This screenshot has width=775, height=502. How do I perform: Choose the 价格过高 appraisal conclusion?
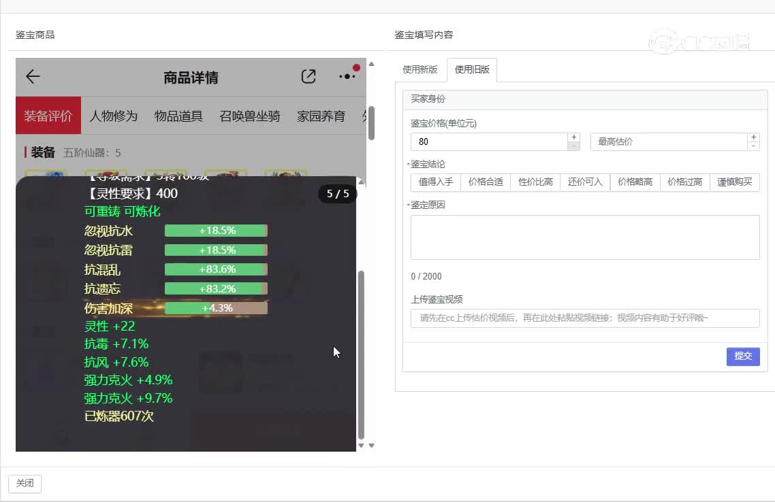point(685,182)
